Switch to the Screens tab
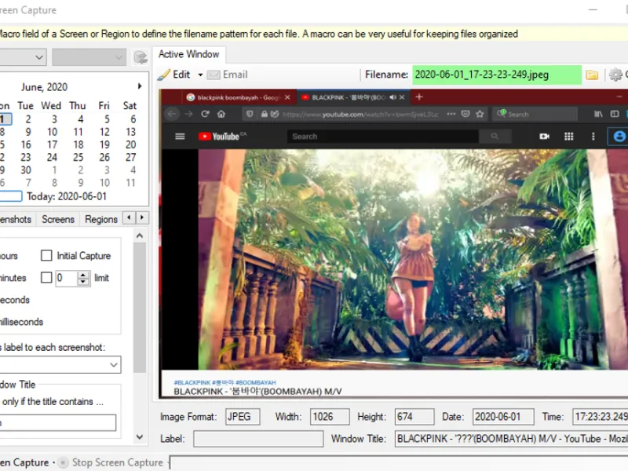 pos(58,220)
